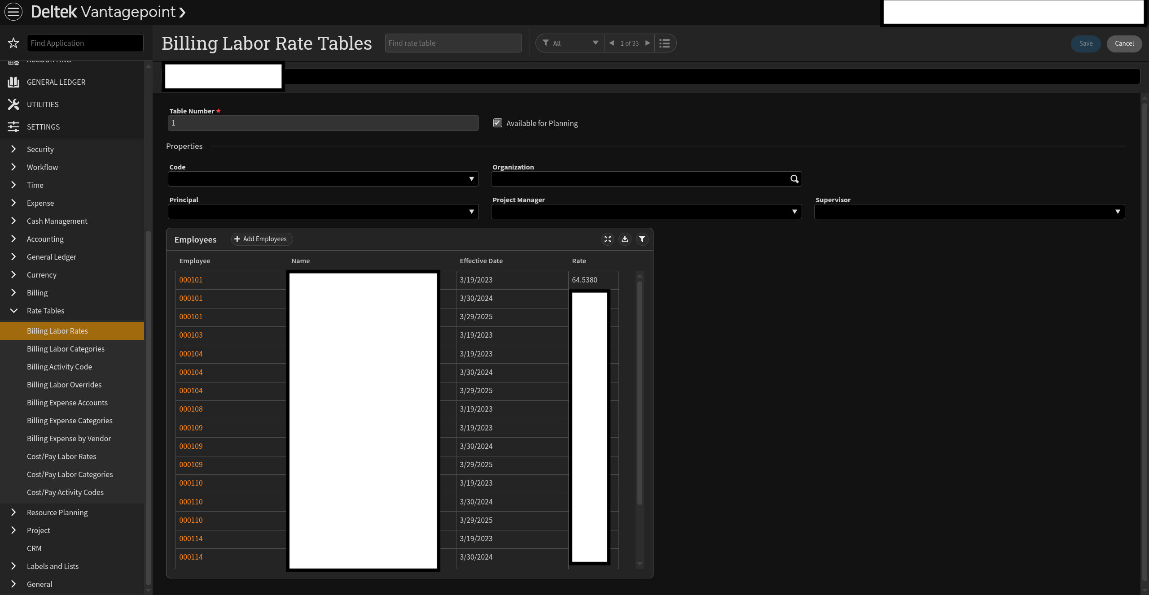Toggle Available for Planning checkbox

[x=497, y=123]
